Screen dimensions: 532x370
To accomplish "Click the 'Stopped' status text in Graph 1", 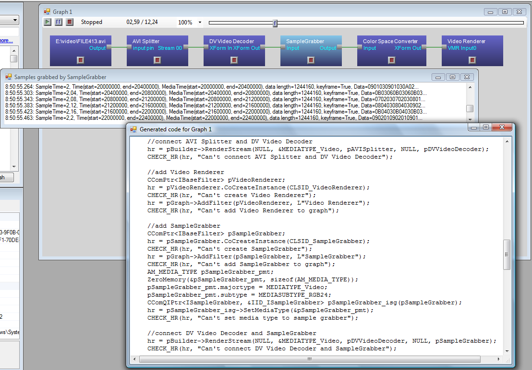I will tap(92, 22).
